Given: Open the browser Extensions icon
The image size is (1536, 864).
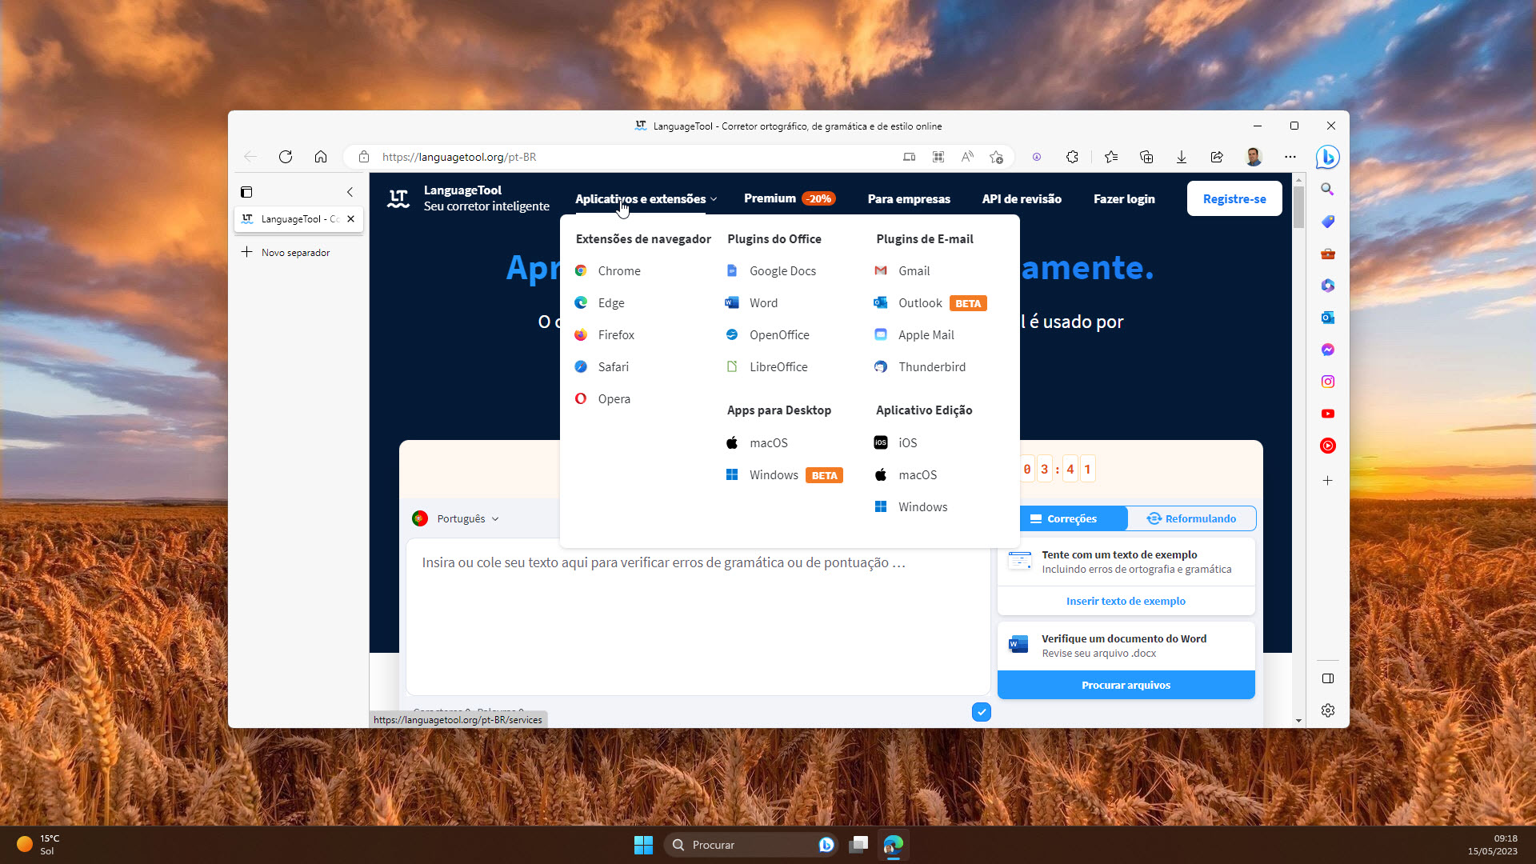Looking at the screenshot, I should click(1073, 157).
